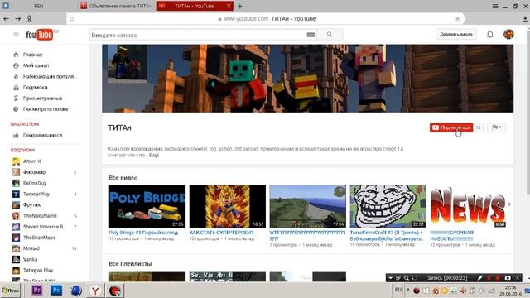Subscribe to the ТИТАн channel

[x=451, y=127]
